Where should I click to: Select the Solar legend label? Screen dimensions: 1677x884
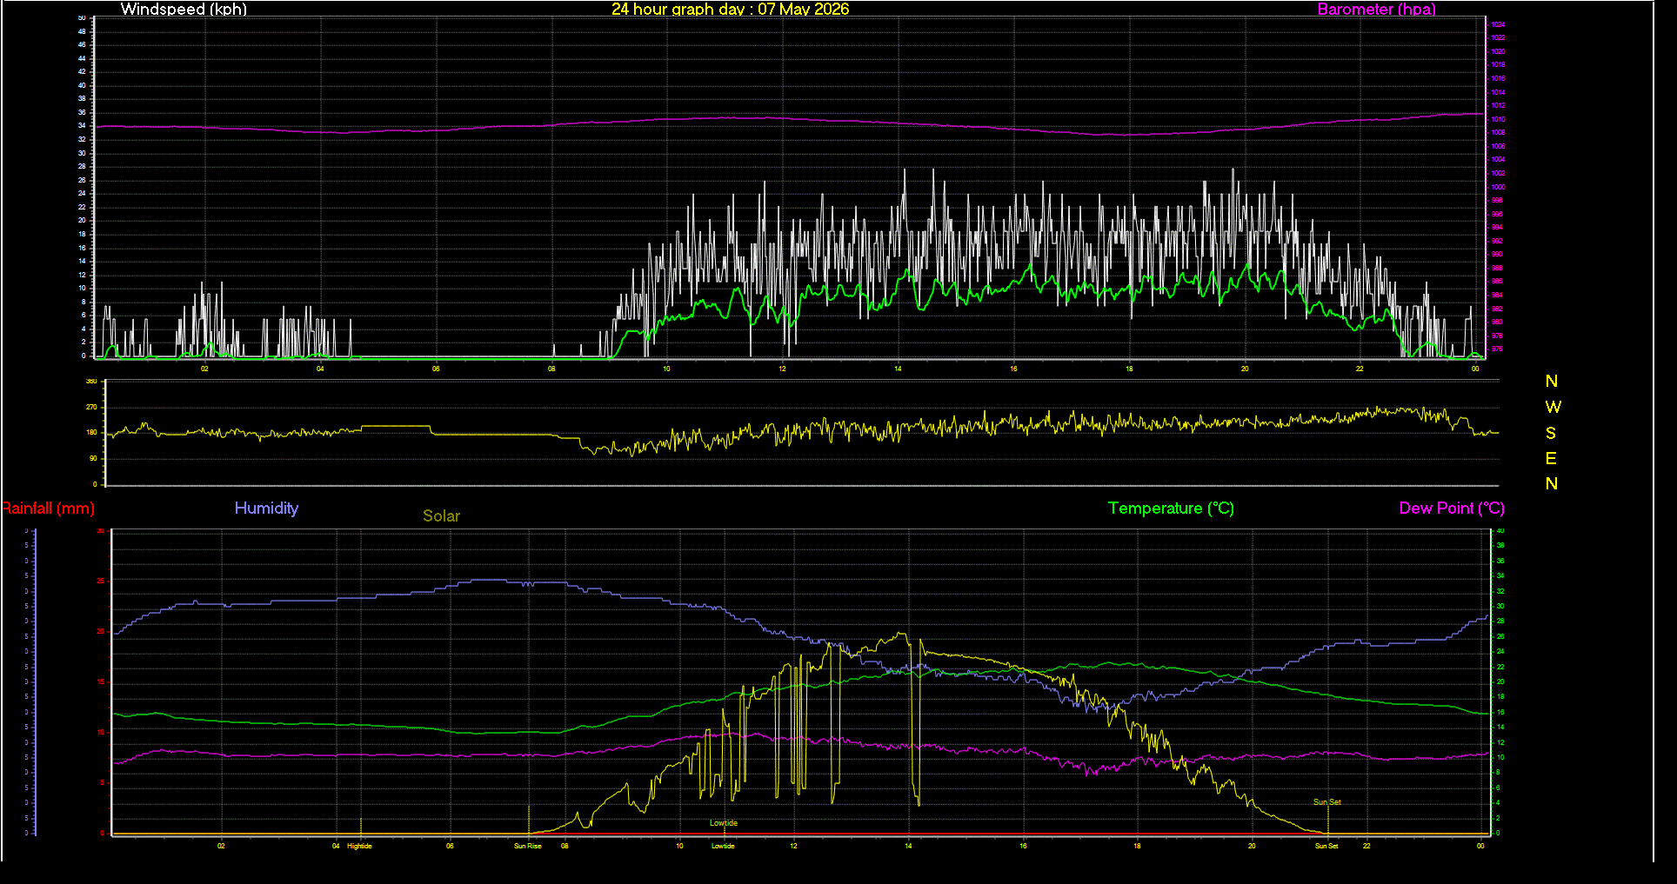441,516
